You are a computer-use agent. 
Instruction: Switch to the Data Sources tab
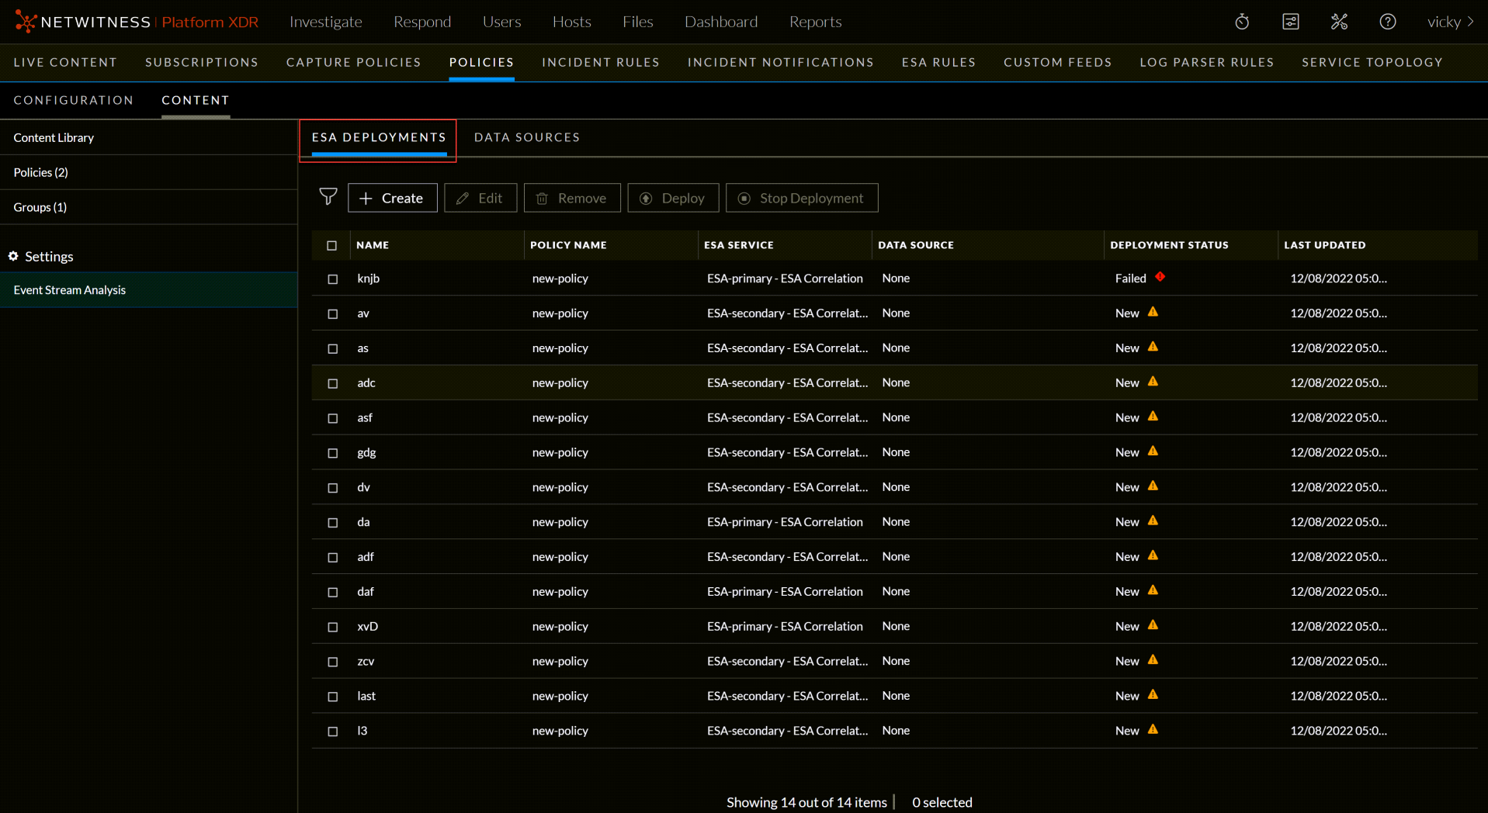pos(526,137)
